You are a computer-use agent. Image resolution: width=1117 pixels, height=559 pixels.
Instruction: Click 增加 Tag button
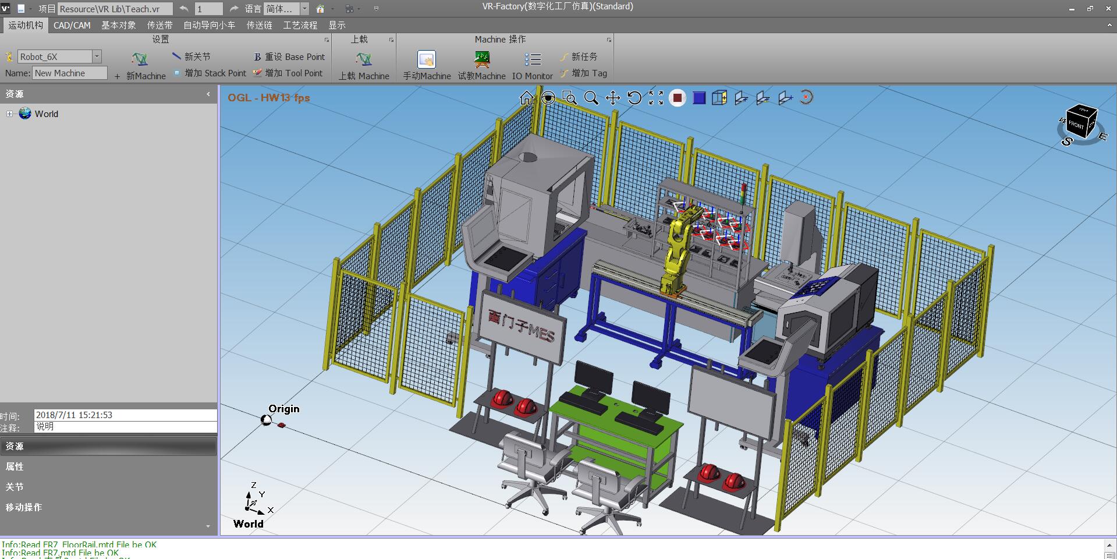click(583, 73)
